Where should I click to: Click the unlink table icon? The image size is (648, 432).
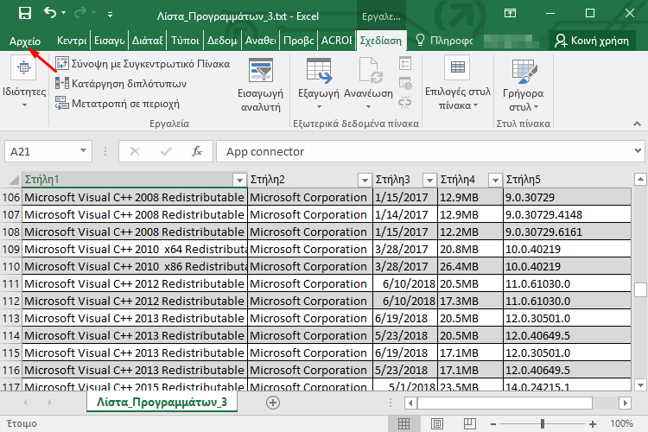click(x=405, y=102)
